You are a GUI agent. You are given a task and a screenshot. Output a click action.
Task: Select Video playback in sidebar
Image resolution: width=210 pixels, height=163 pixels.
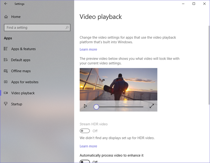[37, 93]
